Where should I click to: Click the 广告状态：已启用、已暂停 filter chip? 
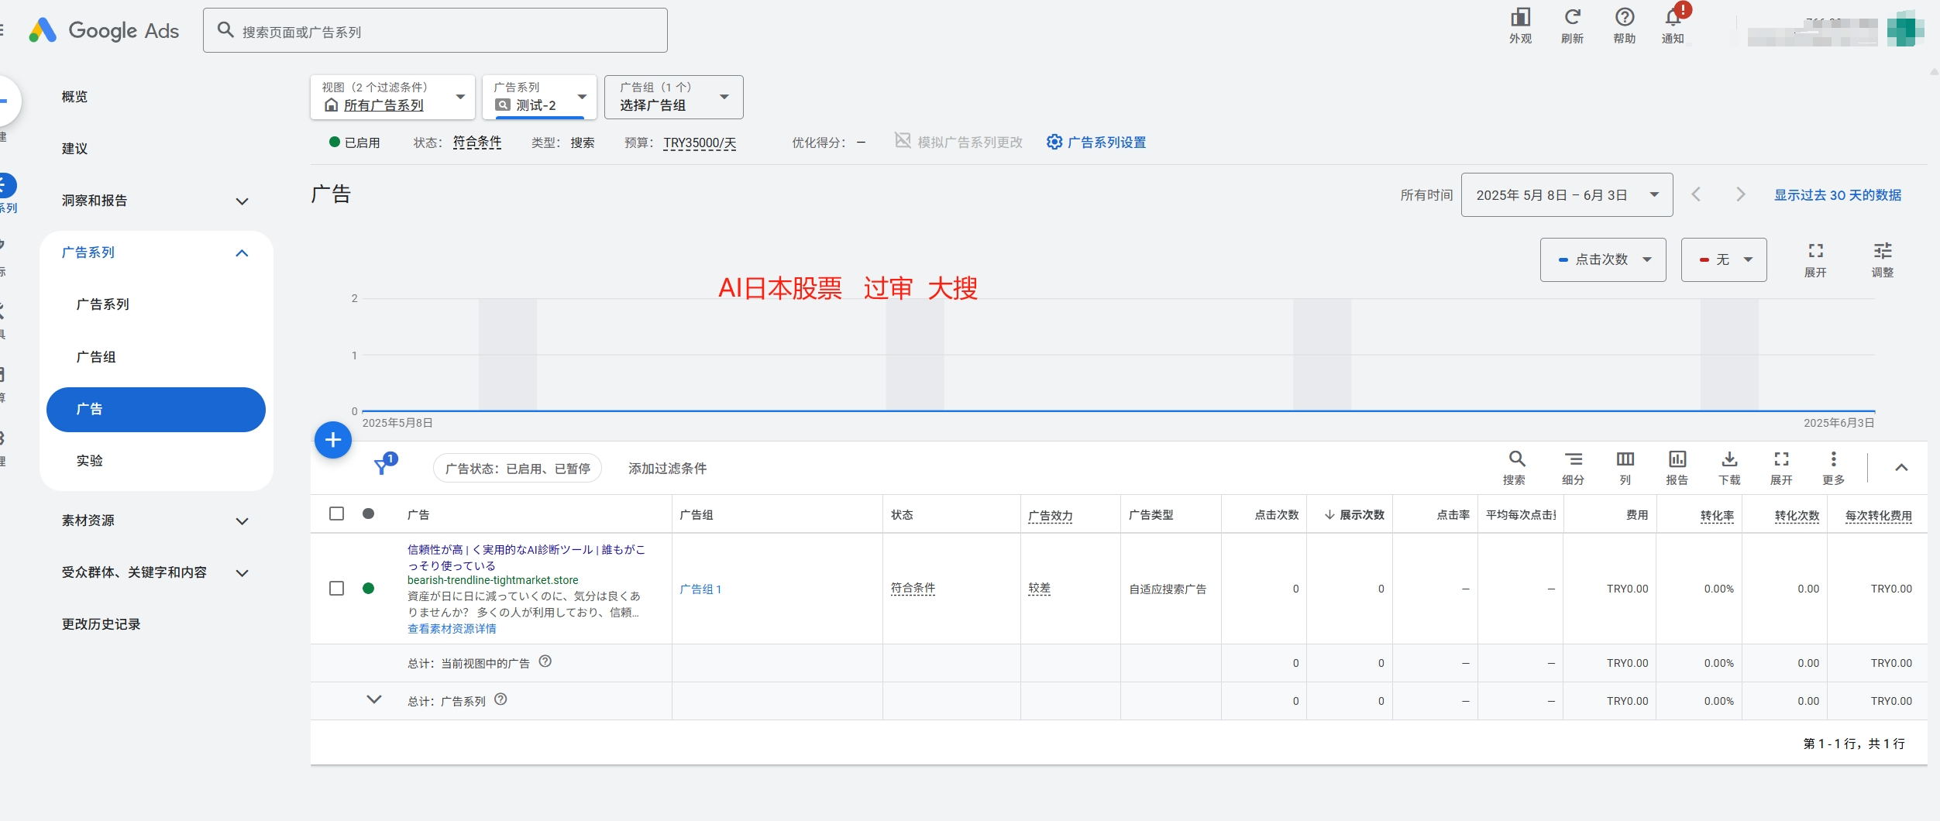tap(518, 468)
